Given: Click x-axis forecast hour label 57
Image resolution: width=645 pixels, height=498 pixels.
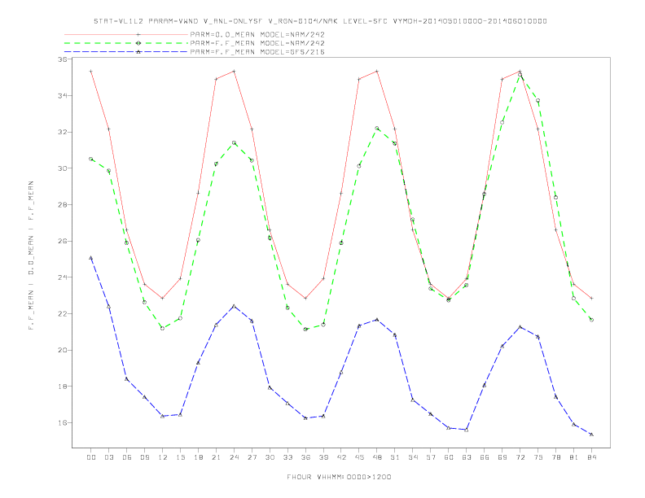Looking at the screenshot, I should [431, 457].
